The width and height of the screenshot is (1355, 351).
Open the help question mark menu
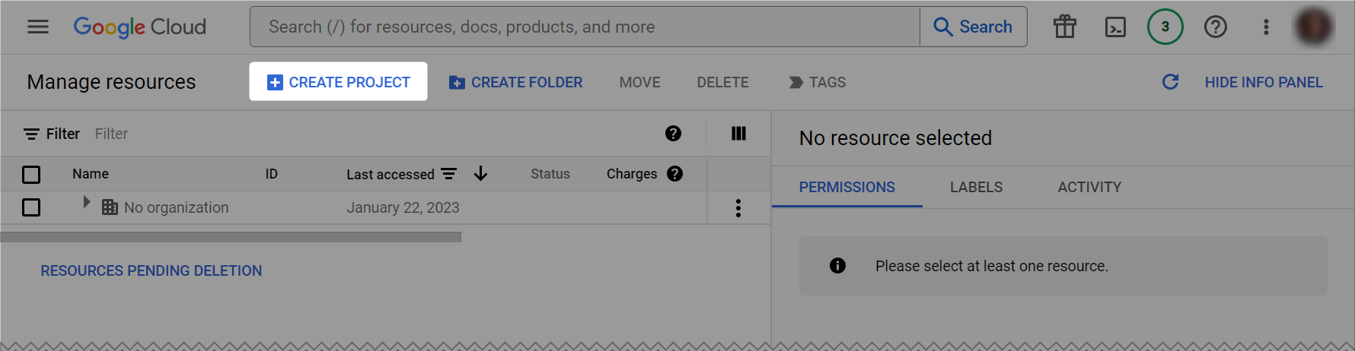point(1215,27)
